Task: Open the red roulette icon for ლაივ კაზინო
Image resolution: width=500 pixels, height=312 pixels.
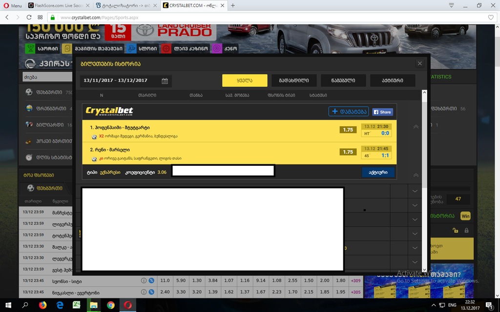Action: [x=166, y=48]
